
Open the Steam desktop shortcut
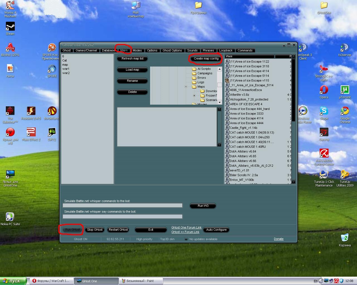pos(10,27)
